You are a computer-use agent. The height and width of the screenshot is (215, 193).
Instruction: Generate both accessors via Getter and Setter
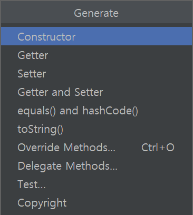point(96,92)
